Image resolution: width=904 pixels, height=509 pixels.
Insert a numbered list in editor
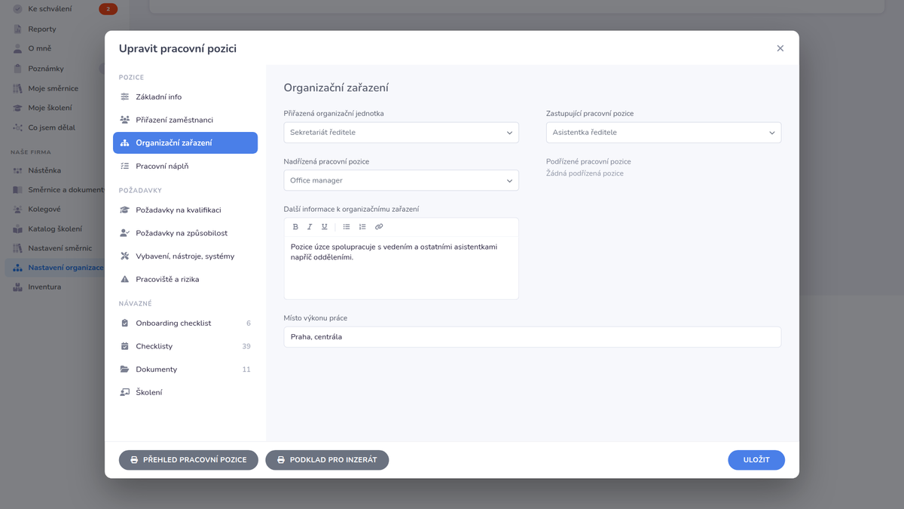point(362,227)
